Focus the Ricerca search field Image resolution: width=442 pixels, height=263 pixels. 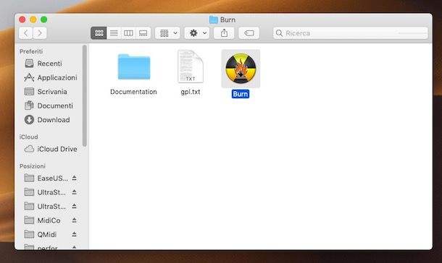point(351,33)
